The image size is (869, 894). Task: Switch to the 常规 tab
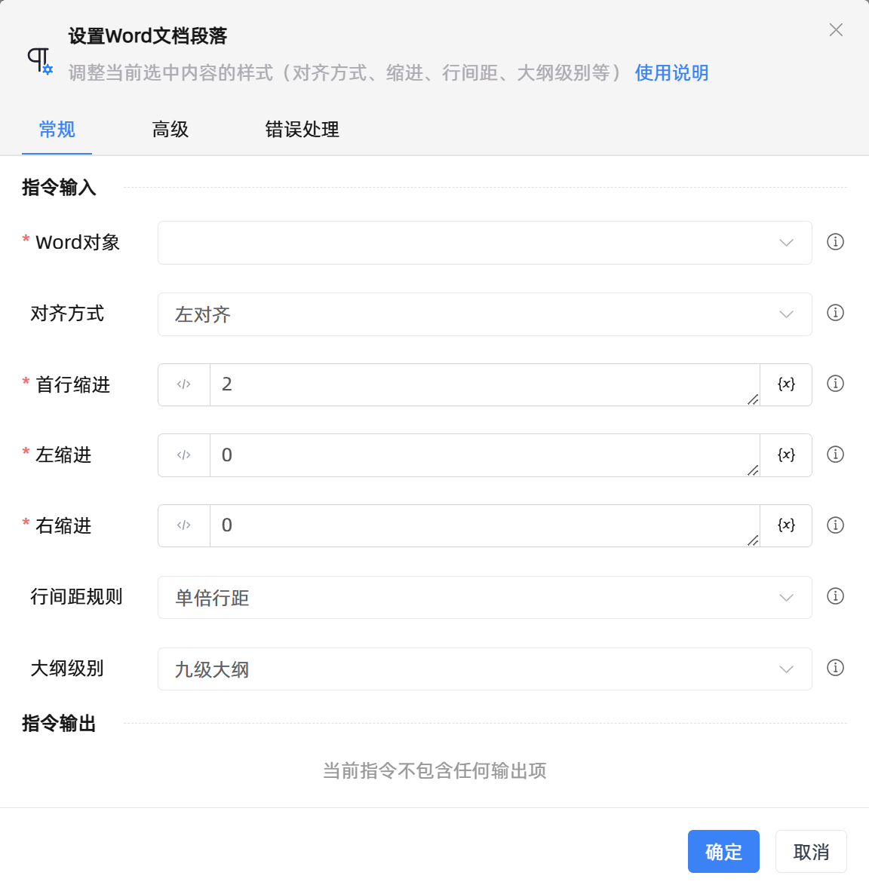point(57,130)
